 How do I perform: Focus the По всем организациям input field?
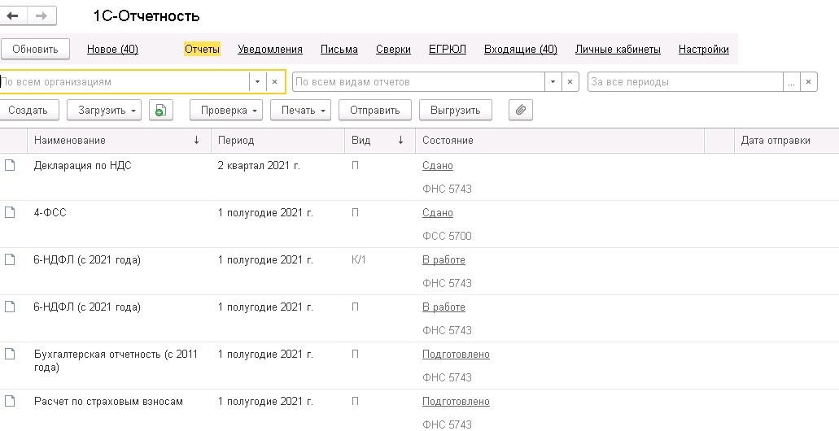pos(125,82)
